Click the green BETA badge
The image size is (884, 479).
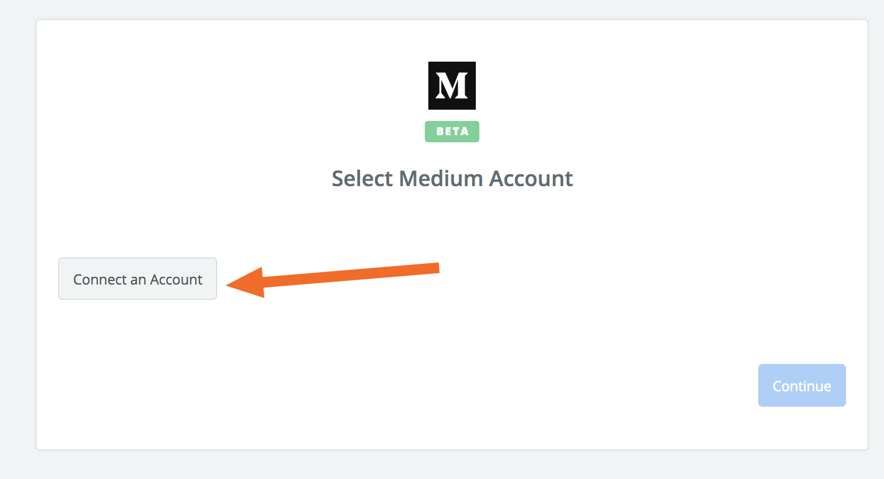pos(452,132)
